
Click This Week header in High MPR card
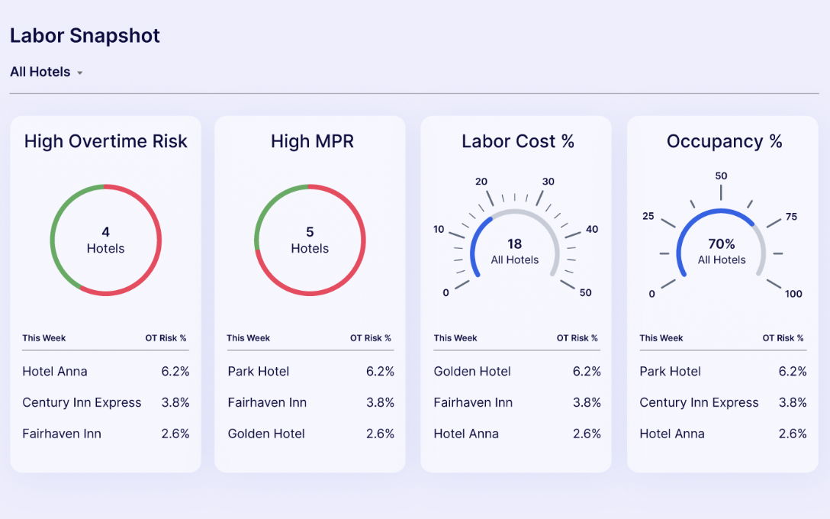(249, 338)
